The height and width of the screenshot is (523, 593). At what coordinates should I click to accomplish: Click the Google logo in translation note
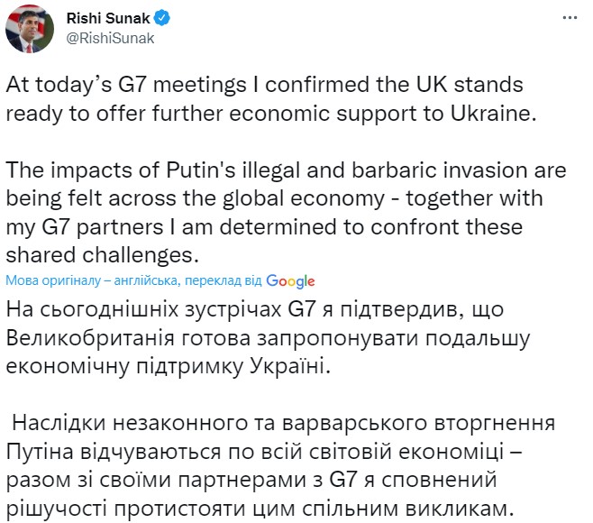[290, 280]
